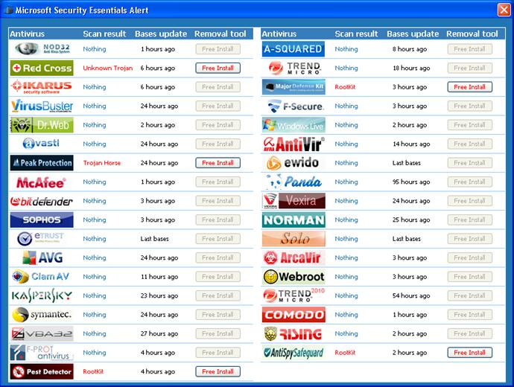This screenshot has width=514, height=387.
Task: Click the Unknown Trojan scan result
Action: pyautogui.click(x=108, y=68)
